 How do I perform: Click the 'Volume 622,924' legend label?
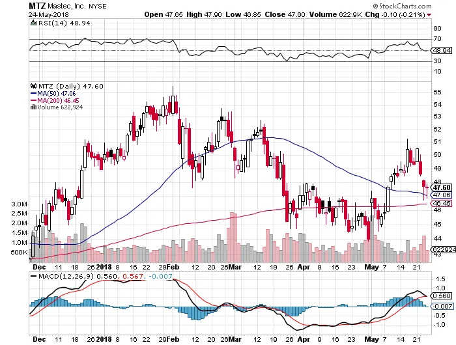(x=60, y=107)
